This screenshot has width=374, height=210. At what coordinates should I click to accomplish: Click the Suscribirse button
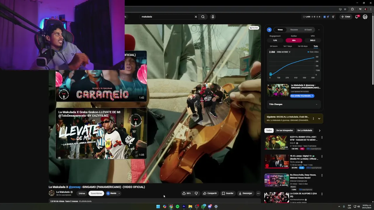[96, 193]
